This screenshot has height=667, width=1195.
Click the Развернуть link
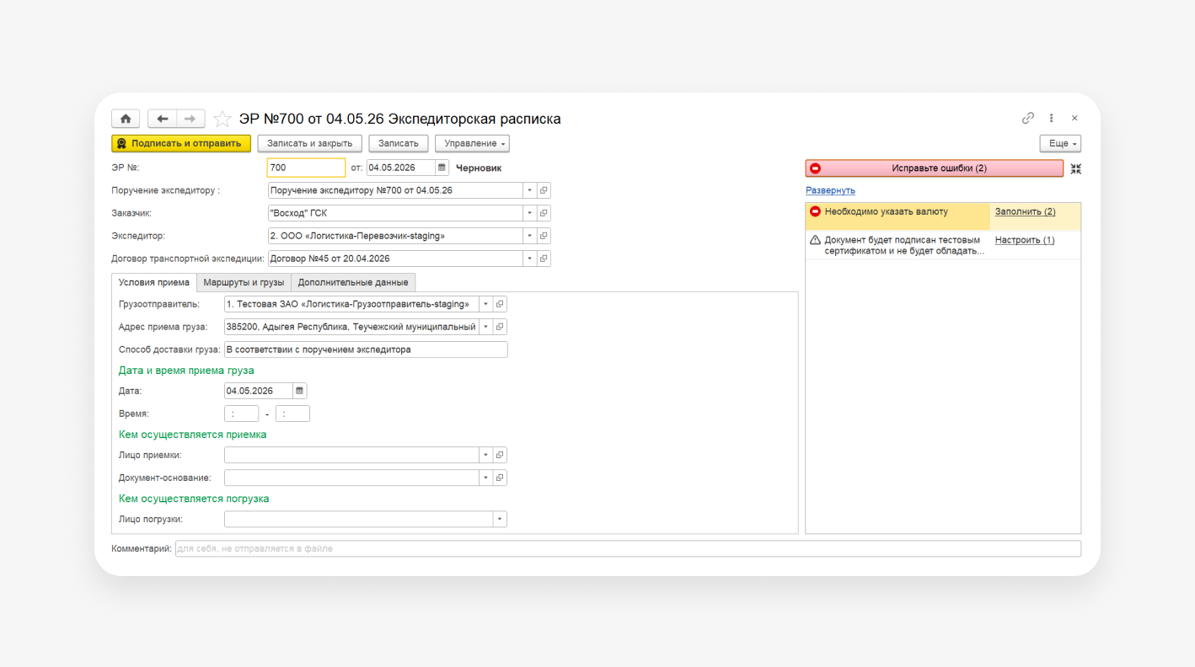(x=830, y=190)
